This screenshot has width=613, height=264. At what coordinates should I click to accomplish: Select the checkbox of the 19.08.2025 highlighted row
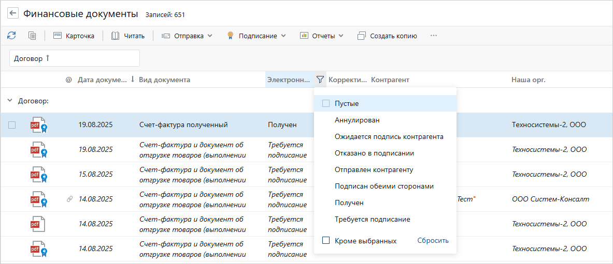tap(12, 125)
